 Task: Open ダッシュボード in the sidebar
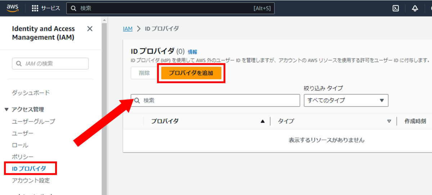31,93
